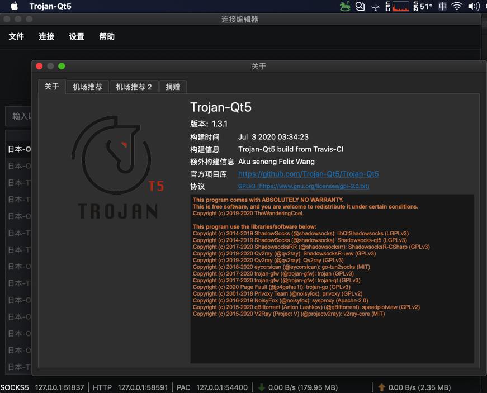This screenshot has width=487, height=393.
Task: Select the highlighted 日本-O connection row
Action: (18, 149)
